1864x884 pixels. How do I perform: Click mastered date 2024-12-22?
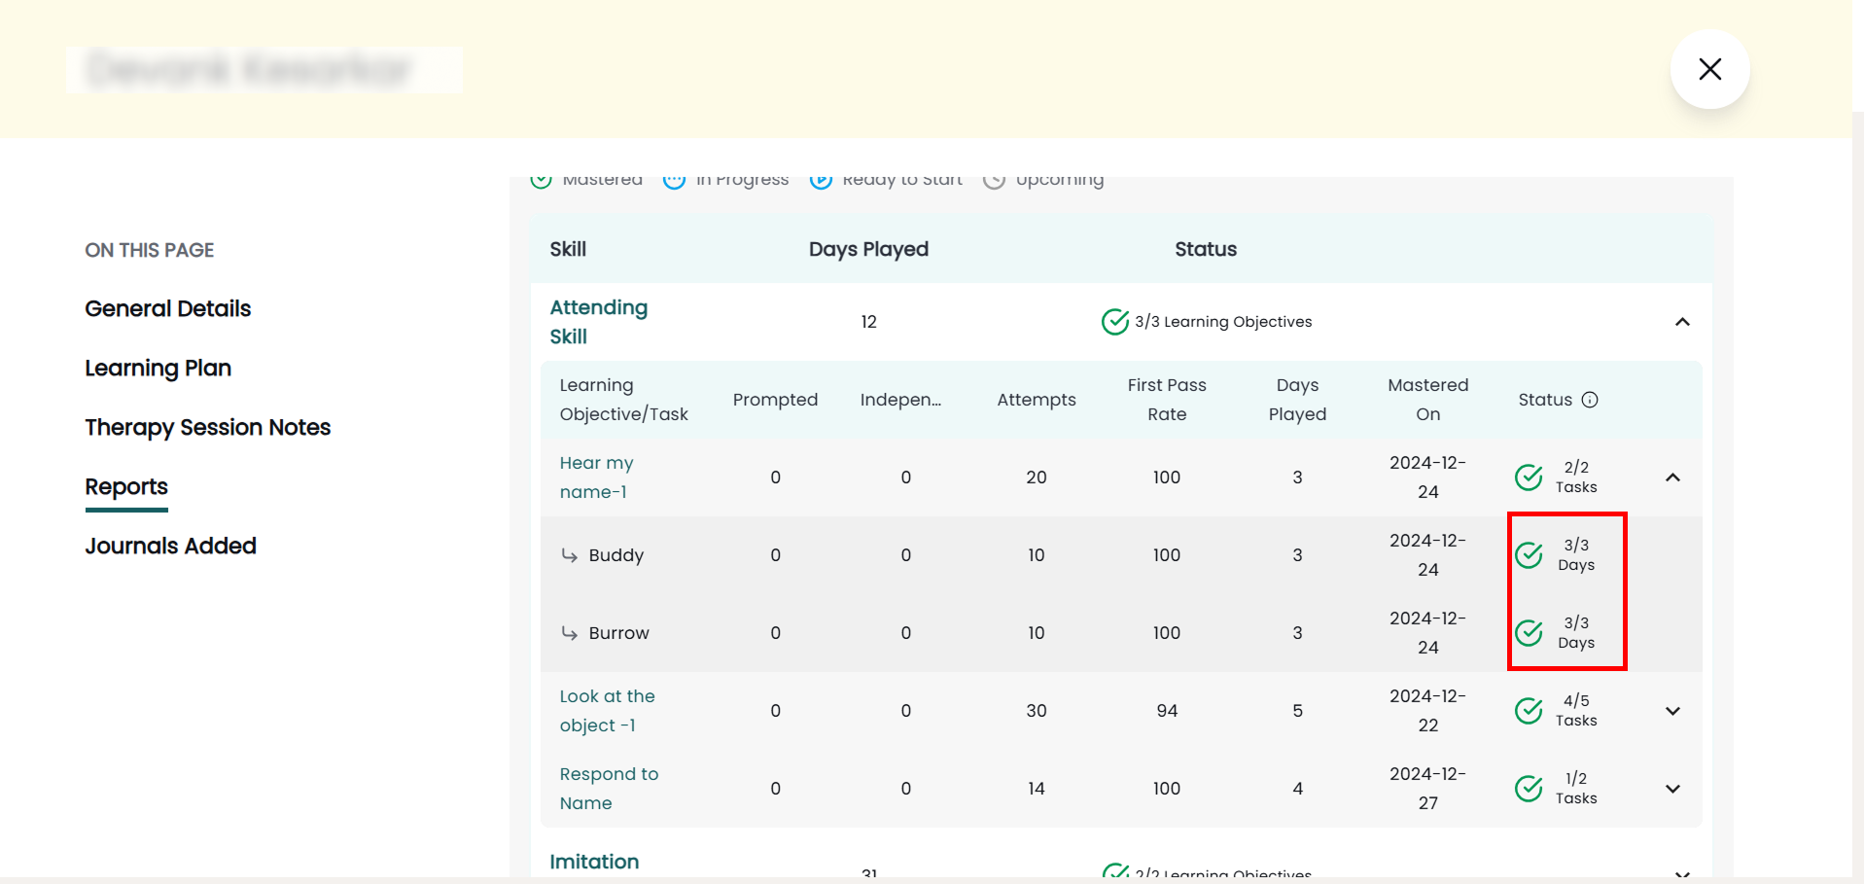point(1427,711)
